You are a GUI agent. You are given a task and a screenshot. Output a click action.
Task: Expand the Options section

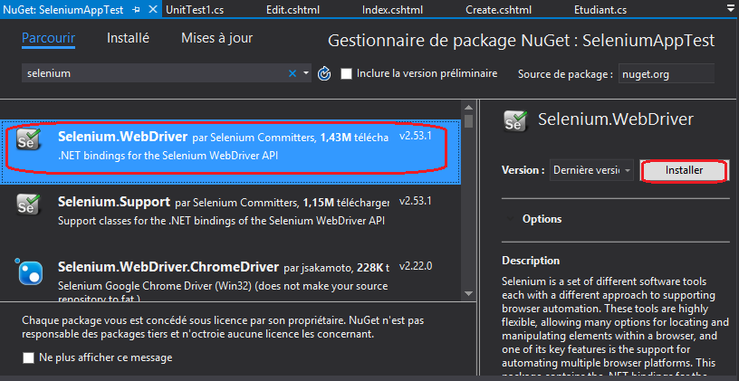(x=542, y=219)
